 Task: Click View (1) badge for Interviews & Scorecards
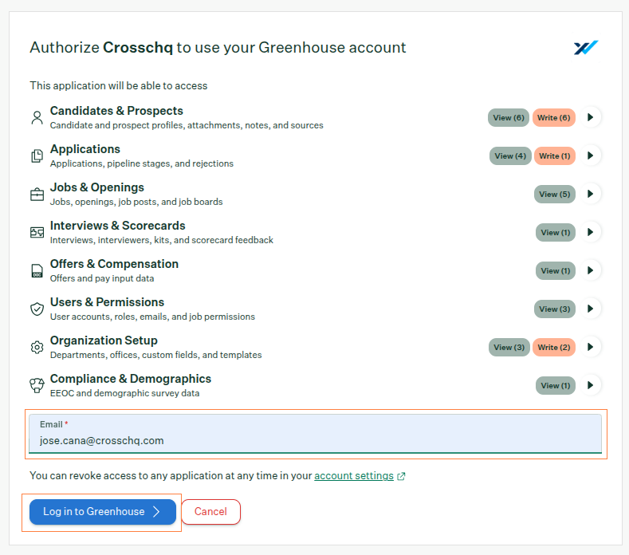555,232
